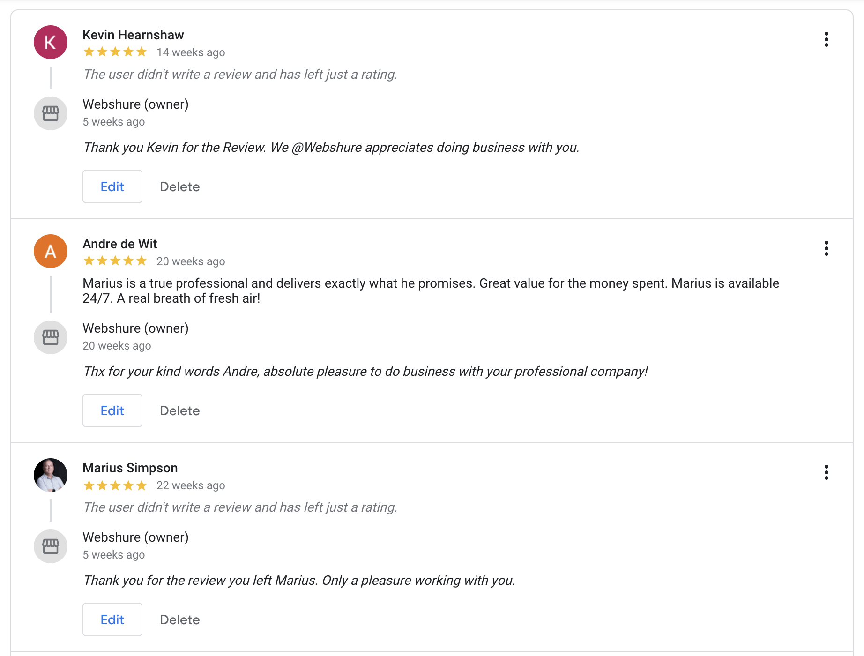Delete the reply to Marius Simpson
Image resolution: width=864 pixels, height=656 pixels.
tap(180, 619)
